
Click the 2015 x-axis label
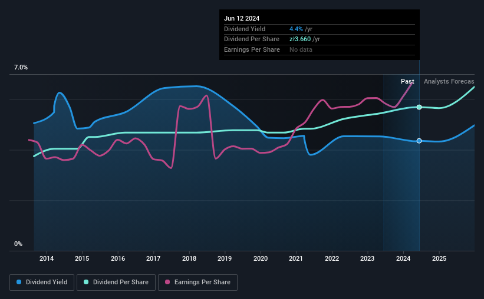click(x=82, y=258)
